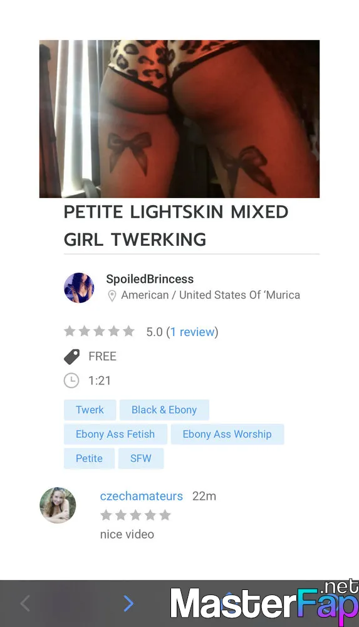Click the price tag icon beside FREE
Viewport: 359px width, 627px height.
point(71,356)
